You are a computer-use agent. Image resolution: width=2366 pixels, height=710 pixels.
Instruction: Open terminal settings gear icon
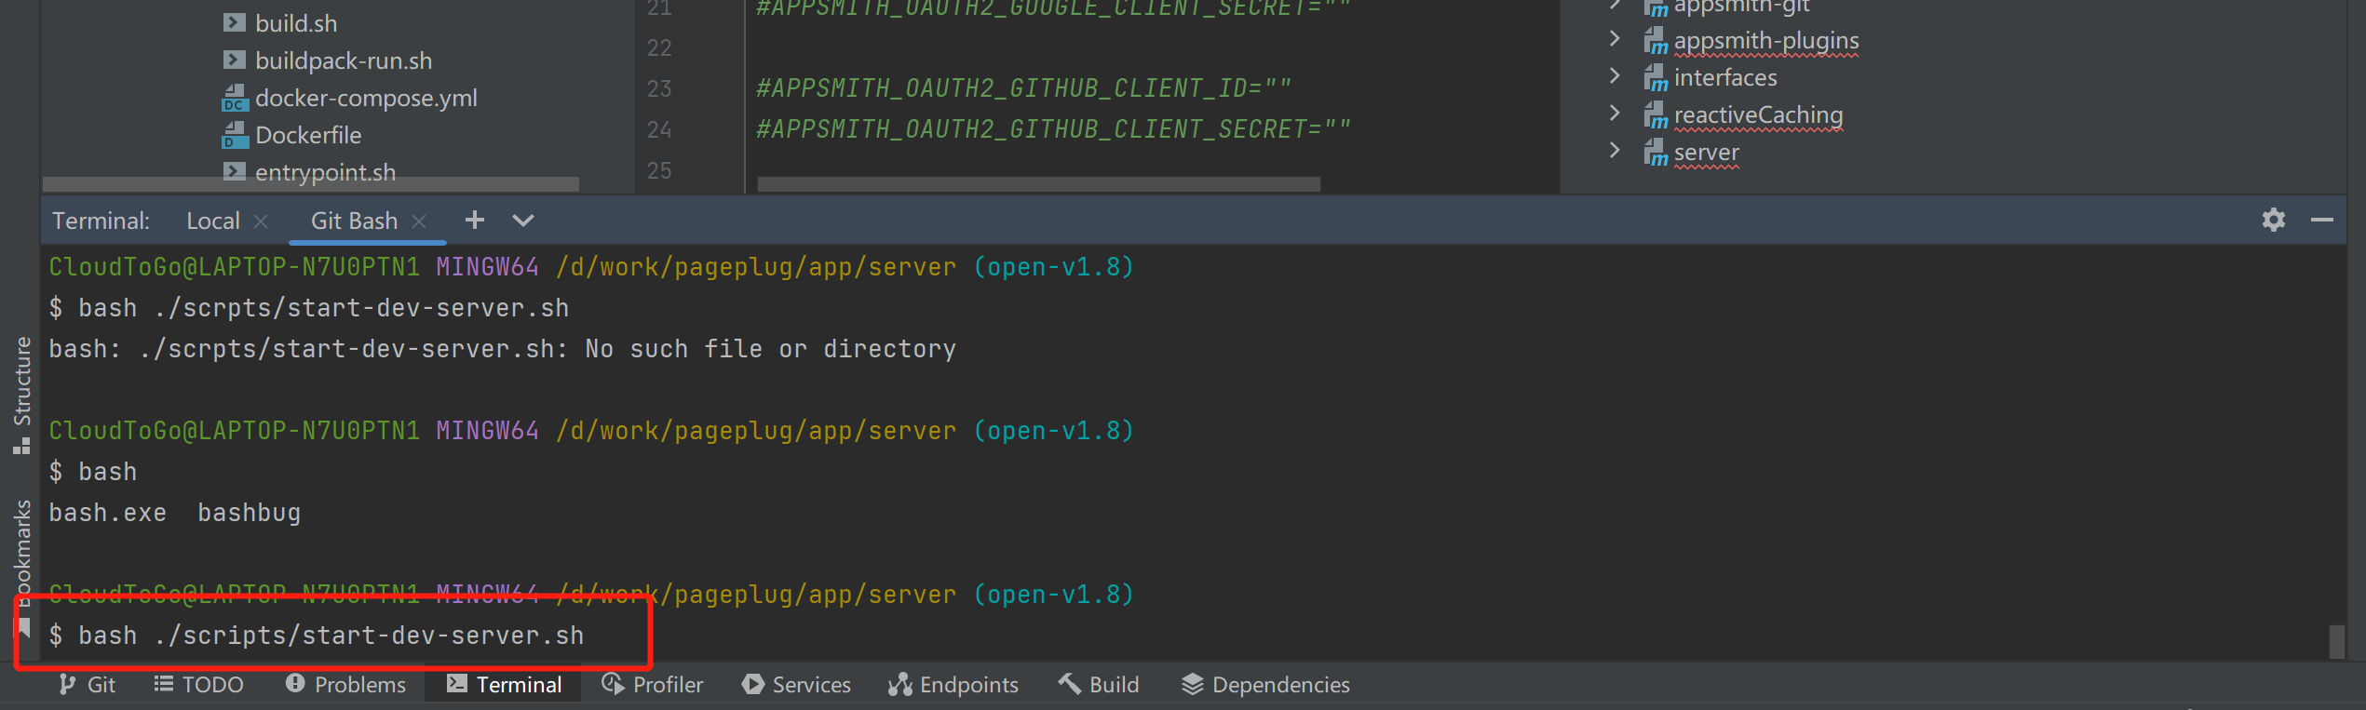2274,221
